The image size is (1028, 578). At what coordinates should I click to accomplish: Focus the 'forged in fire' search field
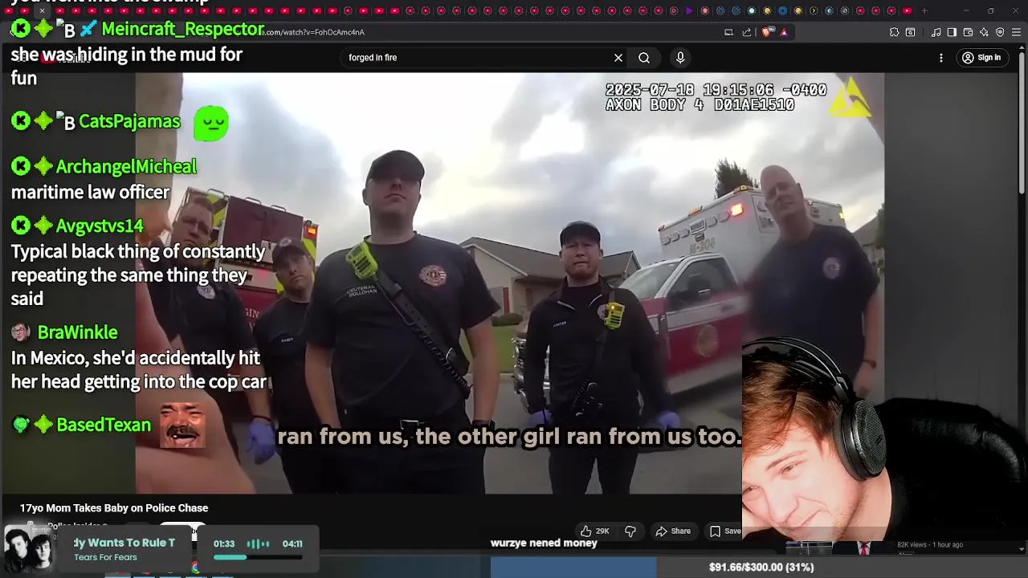coord(479,58)
